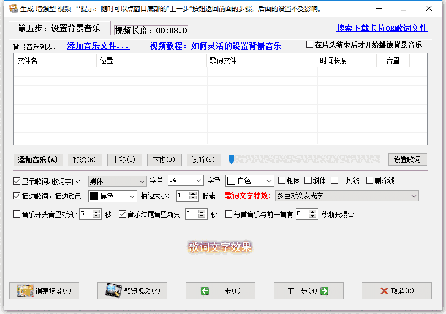
Task: Click 下一步(N) next button
Action: (x=308, y=291)
